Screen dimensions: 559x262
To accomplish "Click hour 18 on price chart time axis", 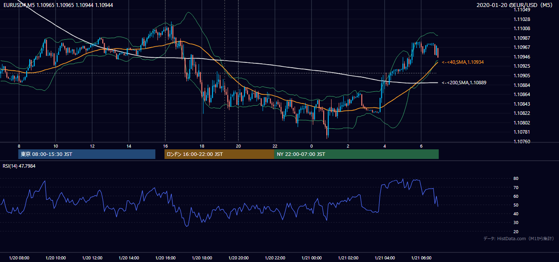I will [202, 146].
